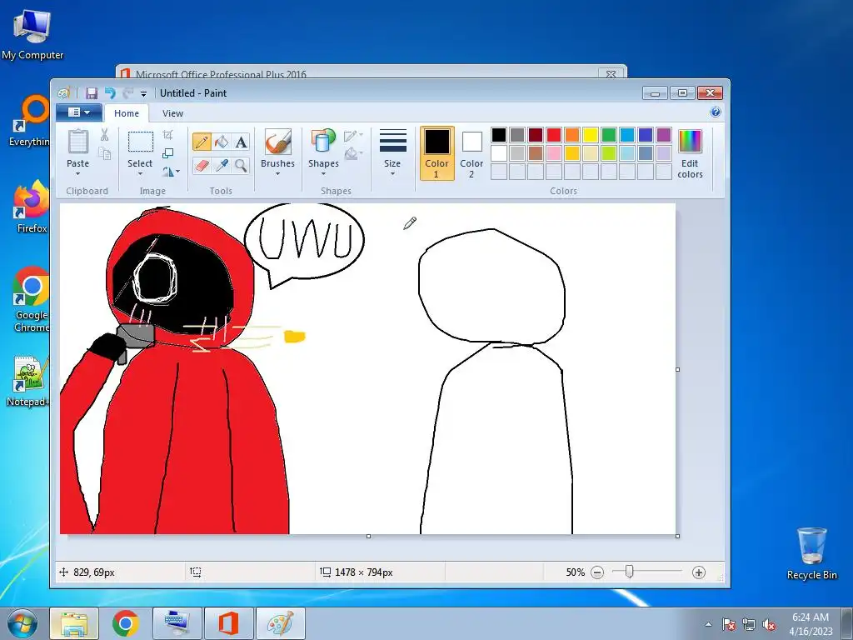Click the system tray show hidden icons arrow
This screenshot has width=853, height=640.
[x=708, y=625]
